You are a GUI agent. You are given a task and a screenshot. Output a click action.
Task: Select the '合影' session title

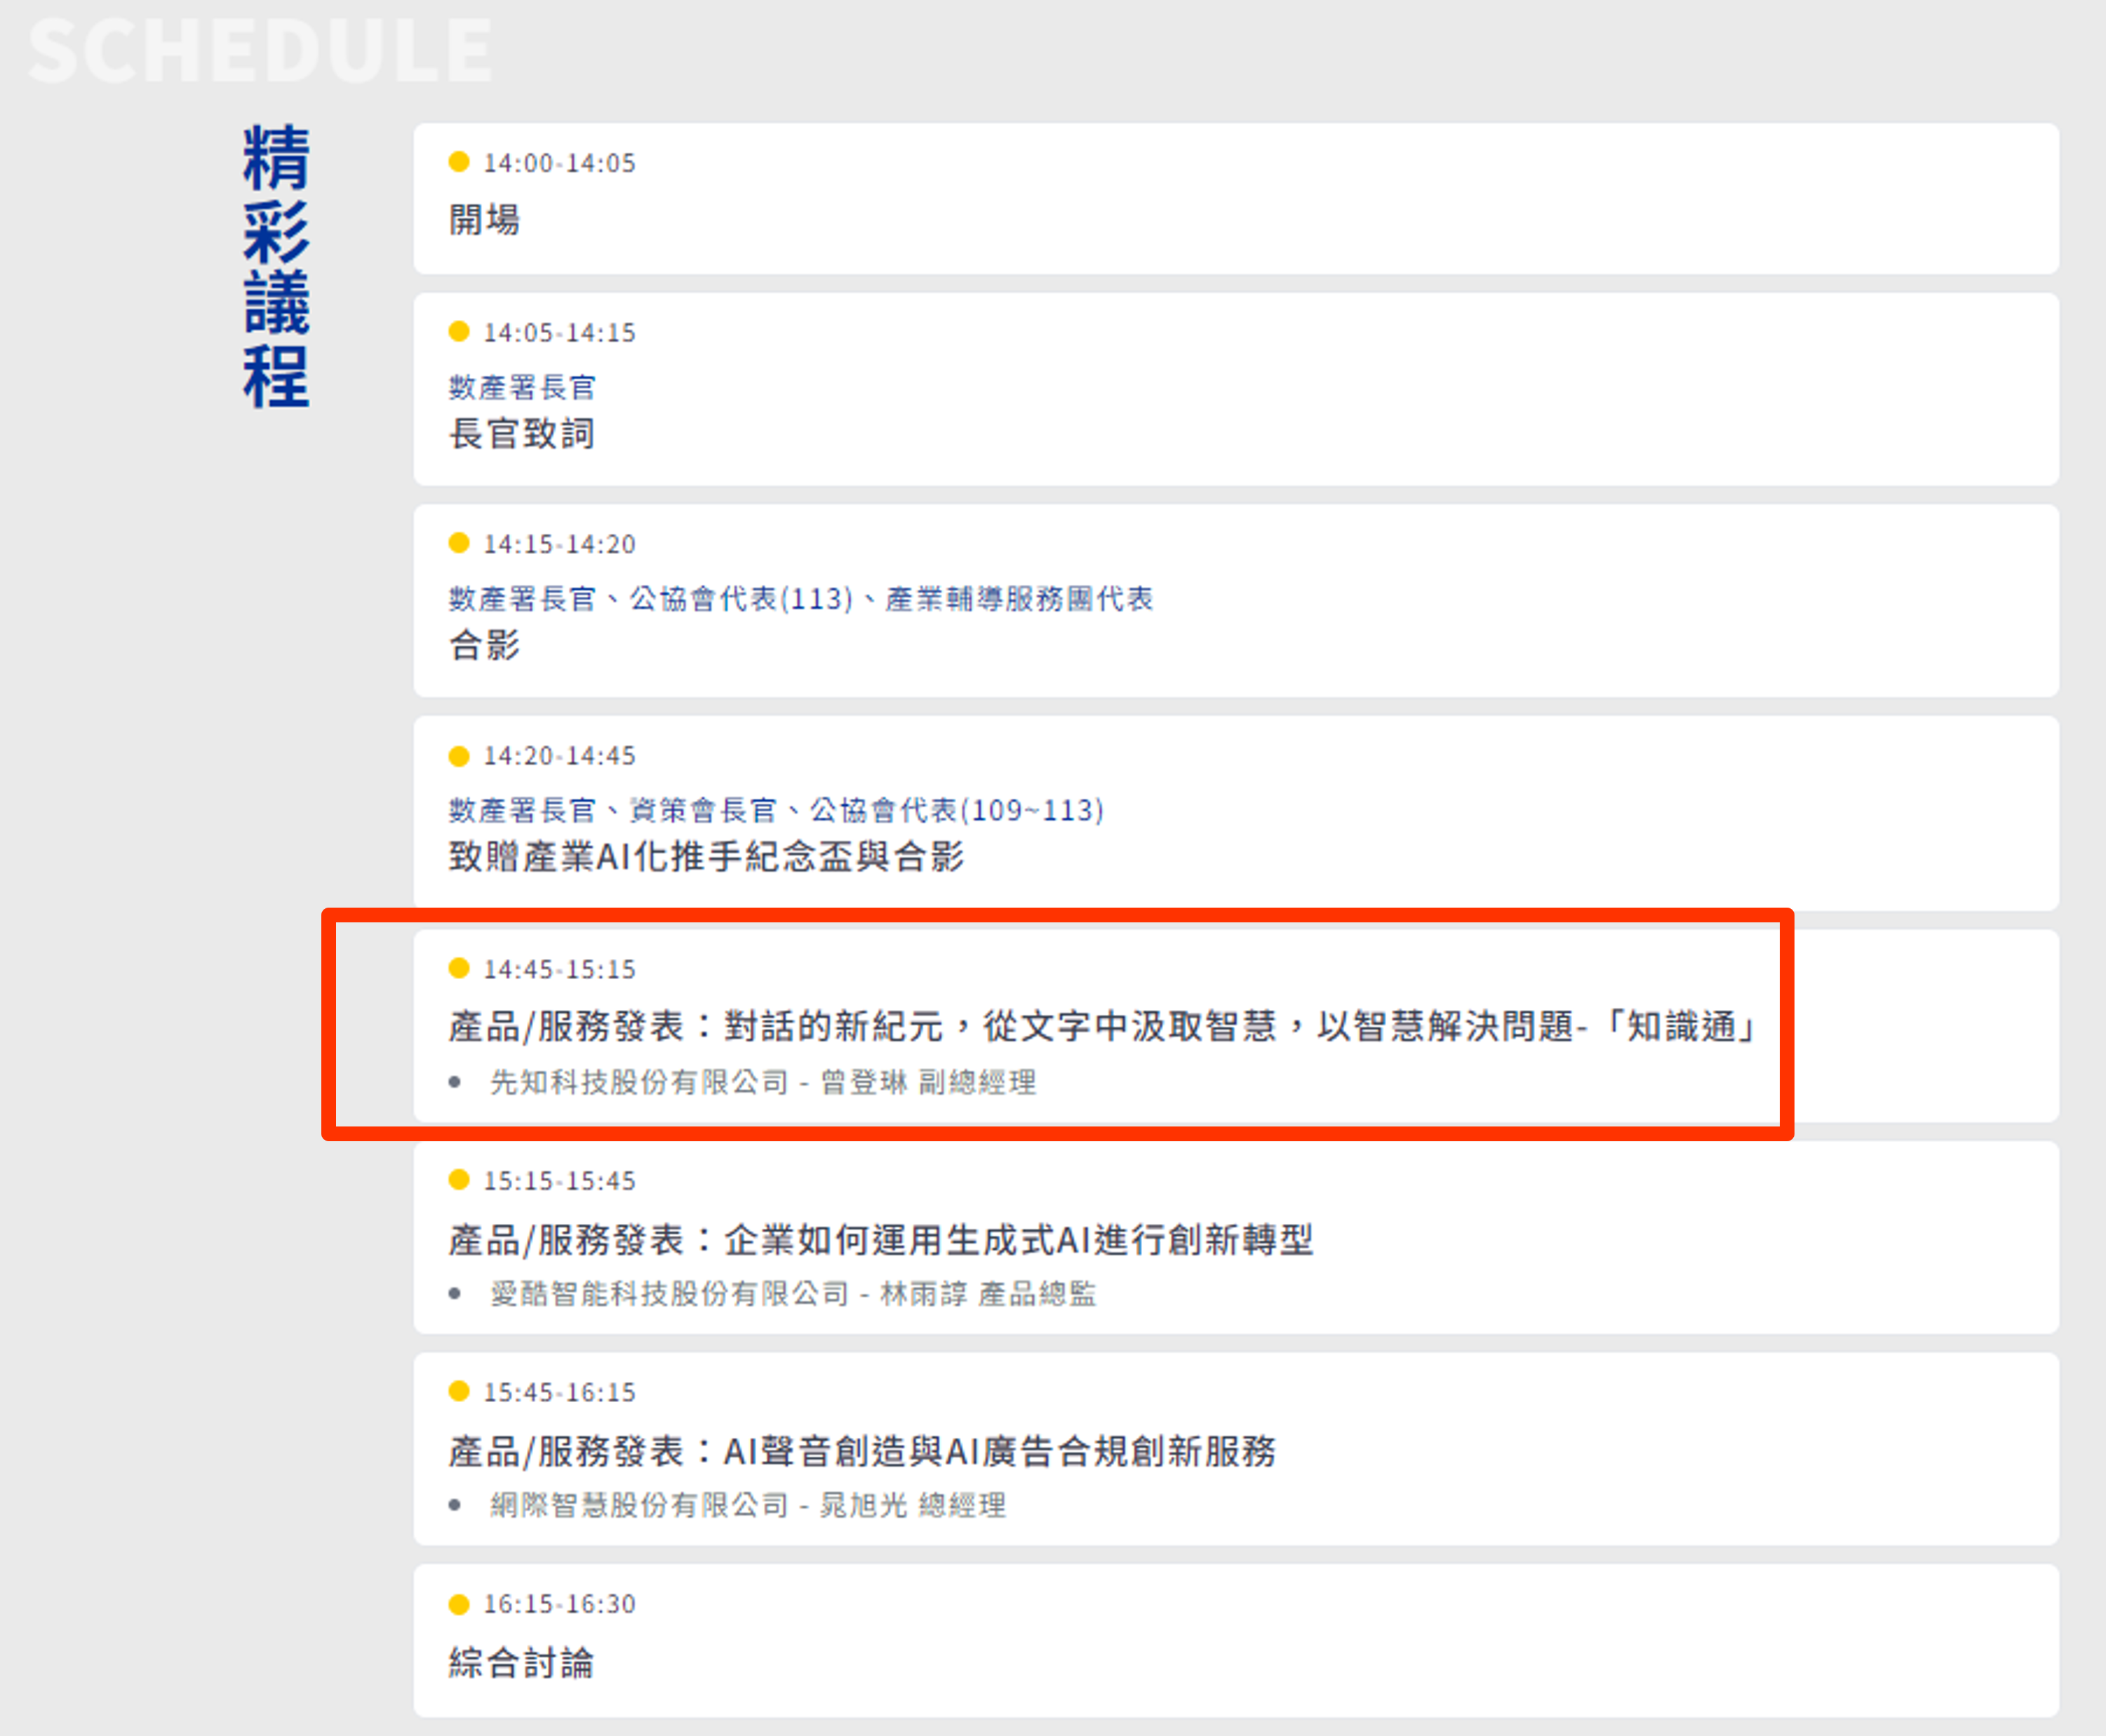click(x=484, y=645)
